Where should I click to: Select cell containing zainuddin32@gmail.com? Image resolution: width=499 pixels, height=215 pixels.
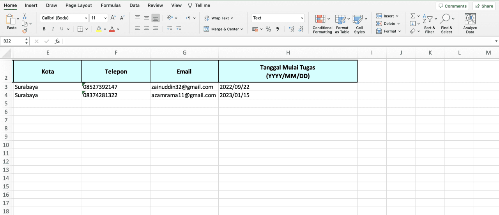[x=184, y=87]
